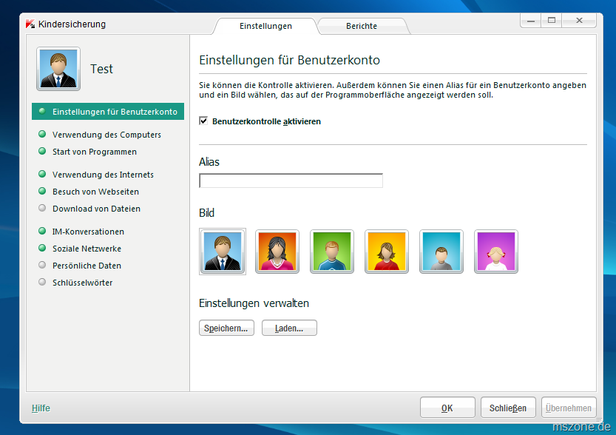This screenshot has height=435, width=616.
Task: Click the Kaspersky logo in title bar
Action: coord(30,24)
